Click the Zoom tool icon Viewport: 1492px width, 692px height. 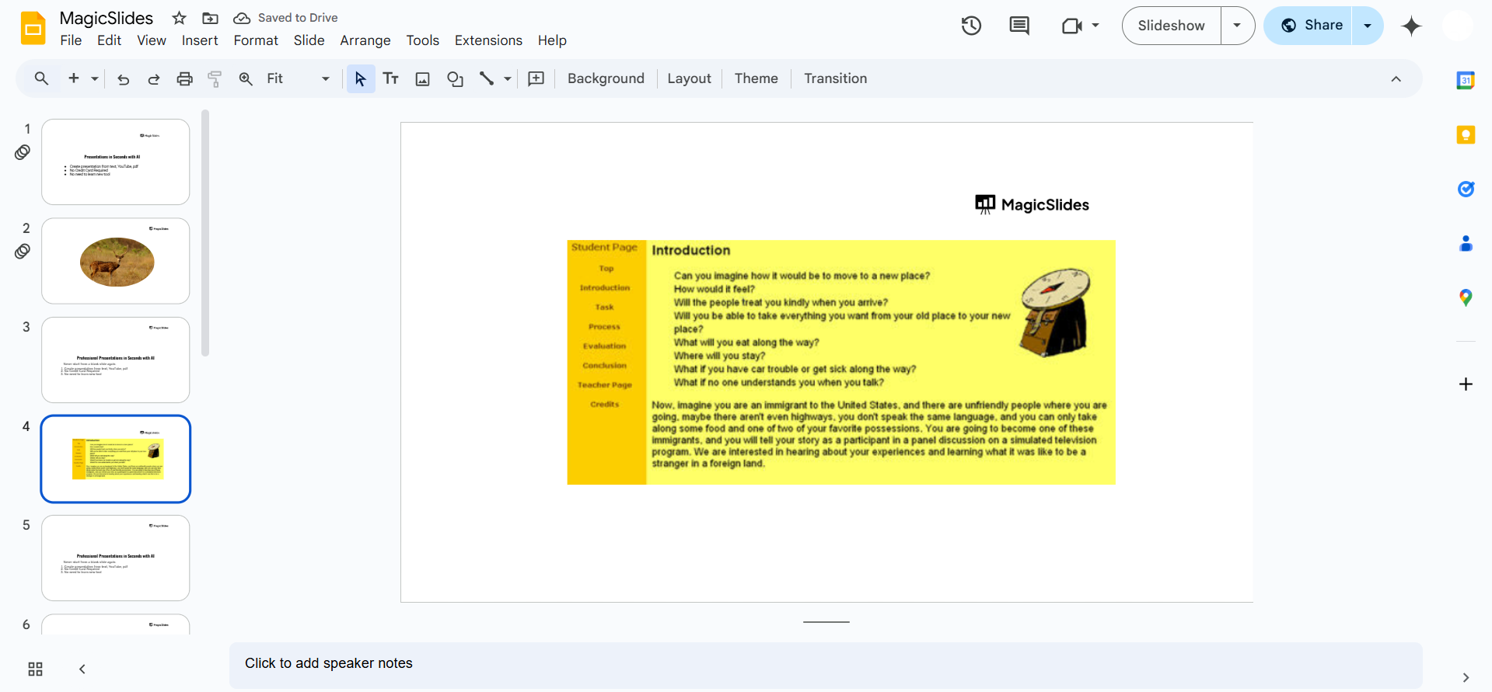click(246, 78)
